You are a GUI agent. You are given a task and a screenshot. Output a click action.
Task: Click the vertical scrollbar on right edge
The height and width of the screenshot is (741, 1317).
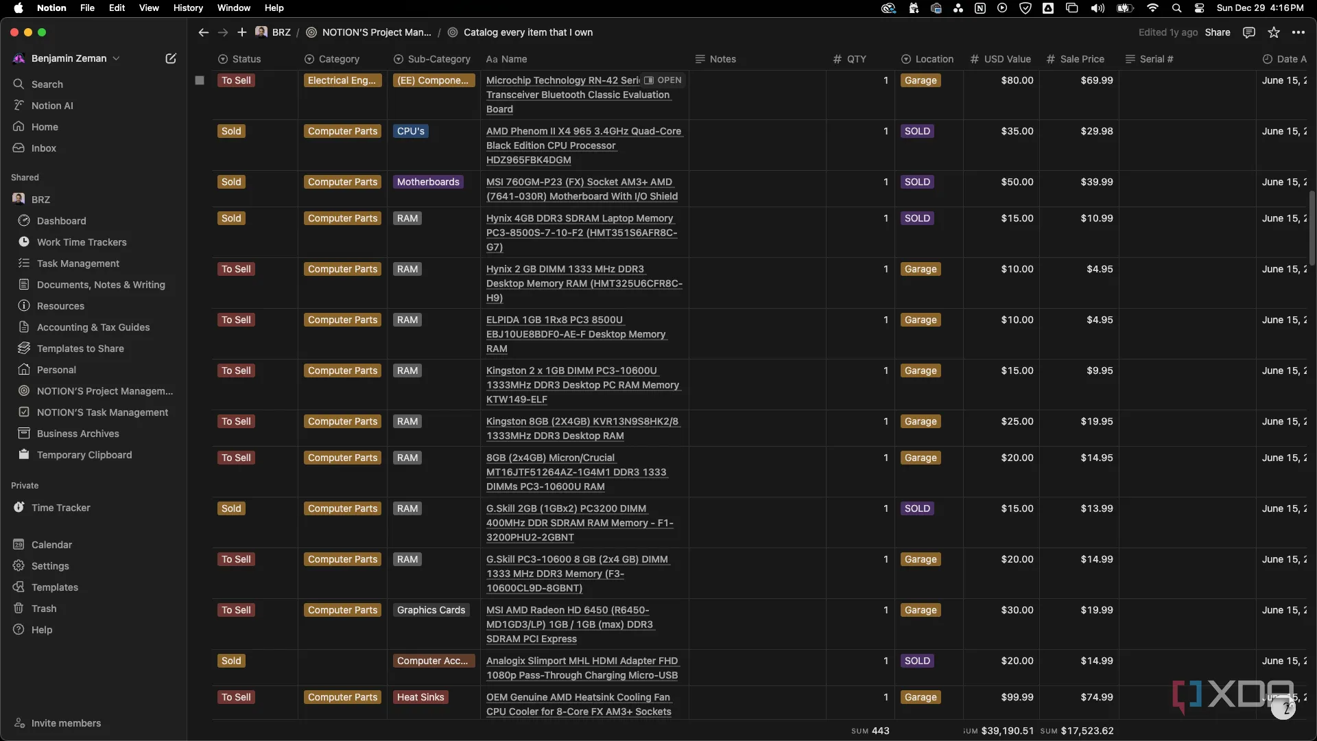tap(1312, 226)
